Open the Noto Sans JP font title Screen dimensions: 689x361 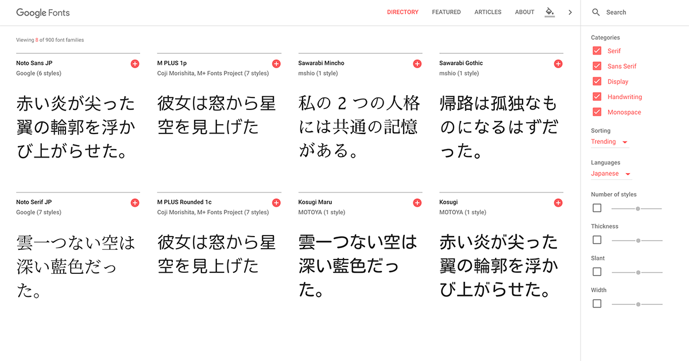pos(34,63)
